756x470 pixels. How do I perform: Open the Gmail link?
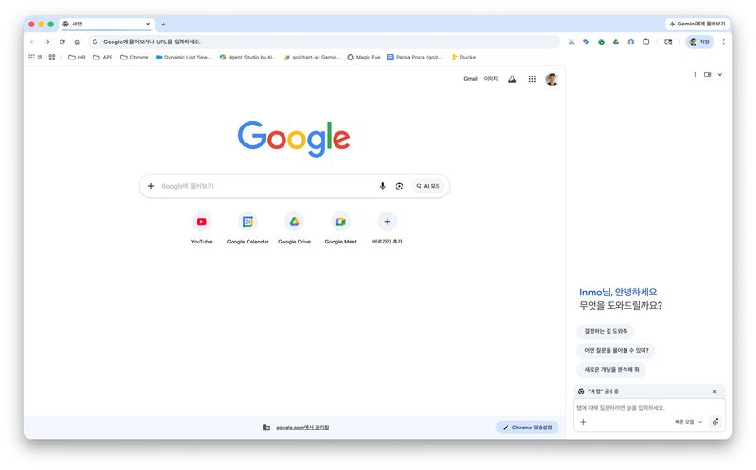(470, 79)
